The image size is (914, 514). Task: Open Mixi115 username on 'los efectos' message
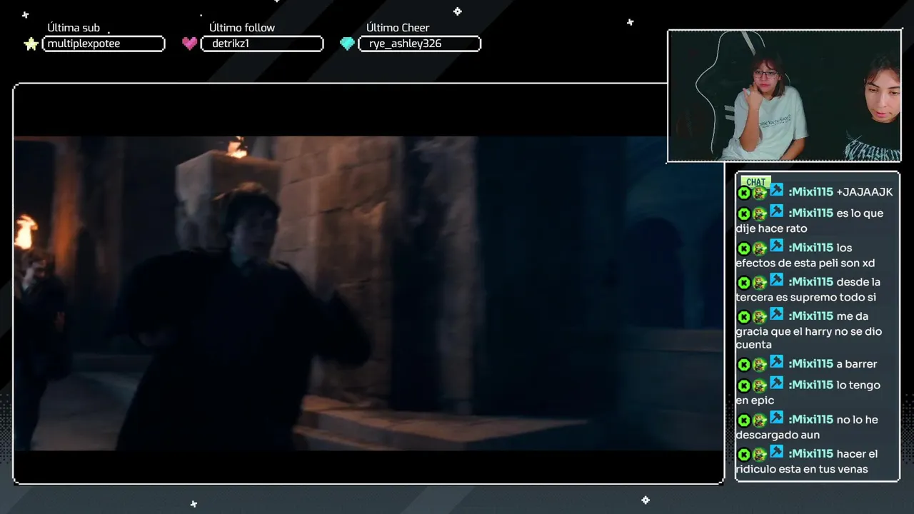tap(810, 248)
